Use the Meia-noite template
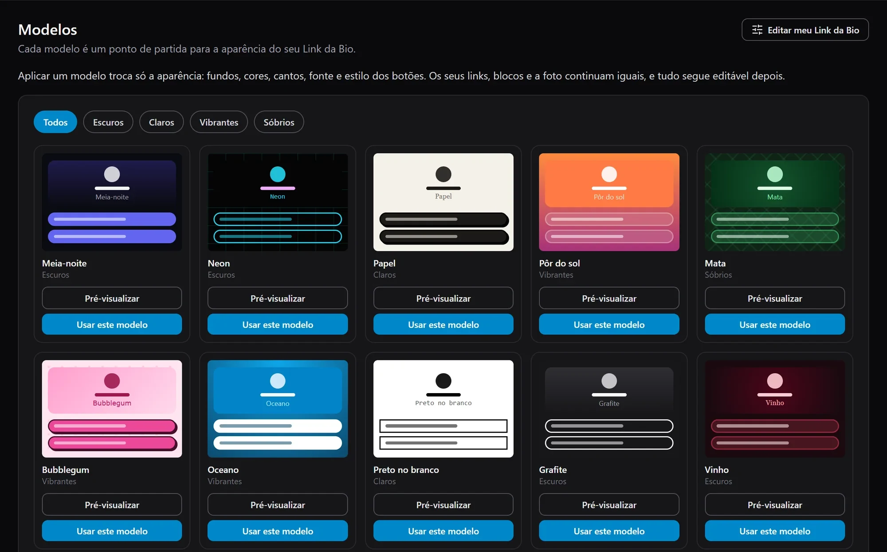 click(x=112, y=324)
